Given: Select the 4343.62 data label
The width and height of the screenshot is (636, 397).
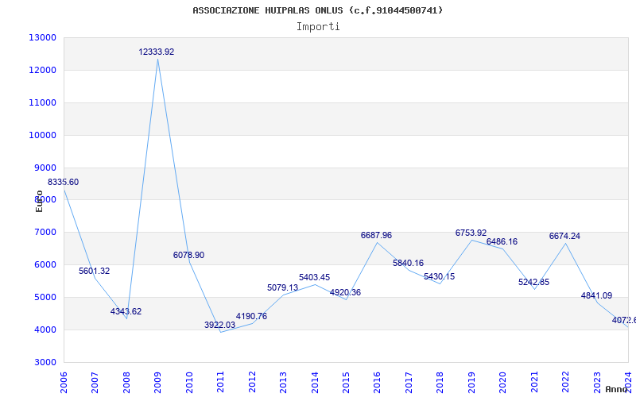Looking at the screenshot, I should (x=126, y=311).
